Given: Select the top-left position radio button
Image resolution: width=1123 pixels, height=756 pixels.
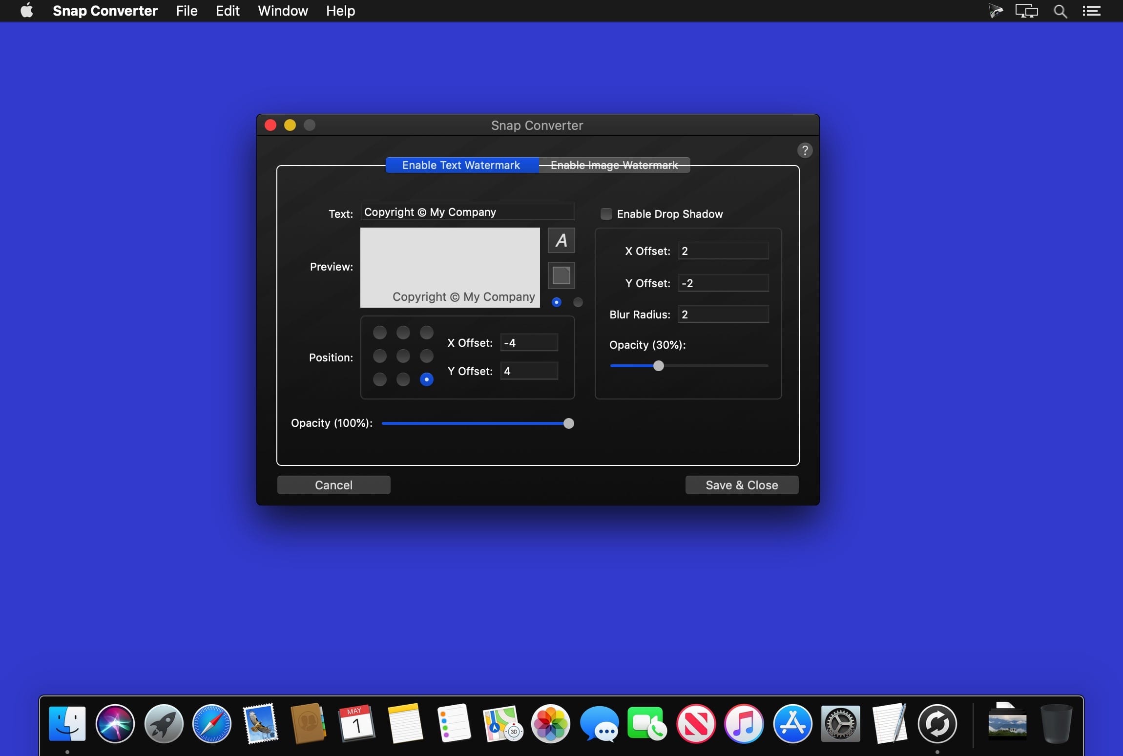Looking at the screenshot, I should click(379, 333).
